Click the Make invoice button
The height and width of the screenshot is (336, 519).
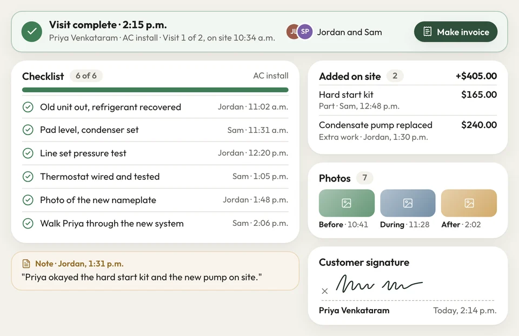point(455,32)
